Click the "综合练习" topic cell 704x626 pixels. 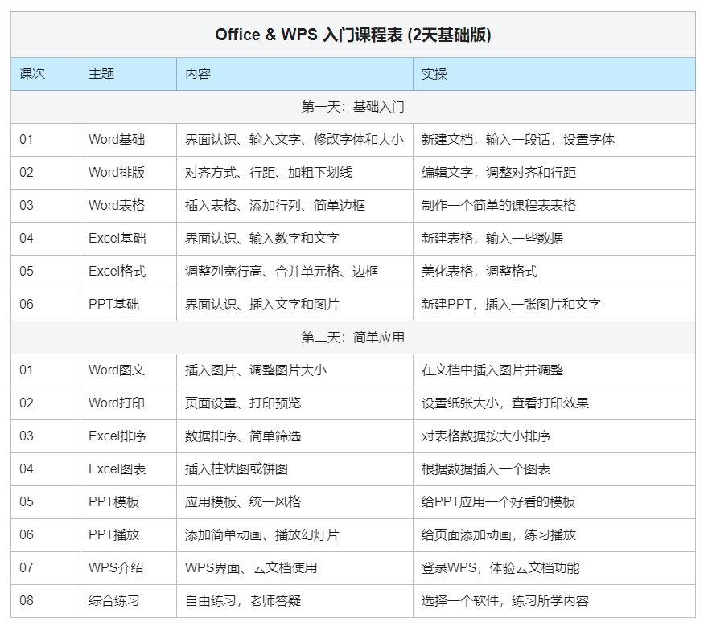tap(129, 601)
